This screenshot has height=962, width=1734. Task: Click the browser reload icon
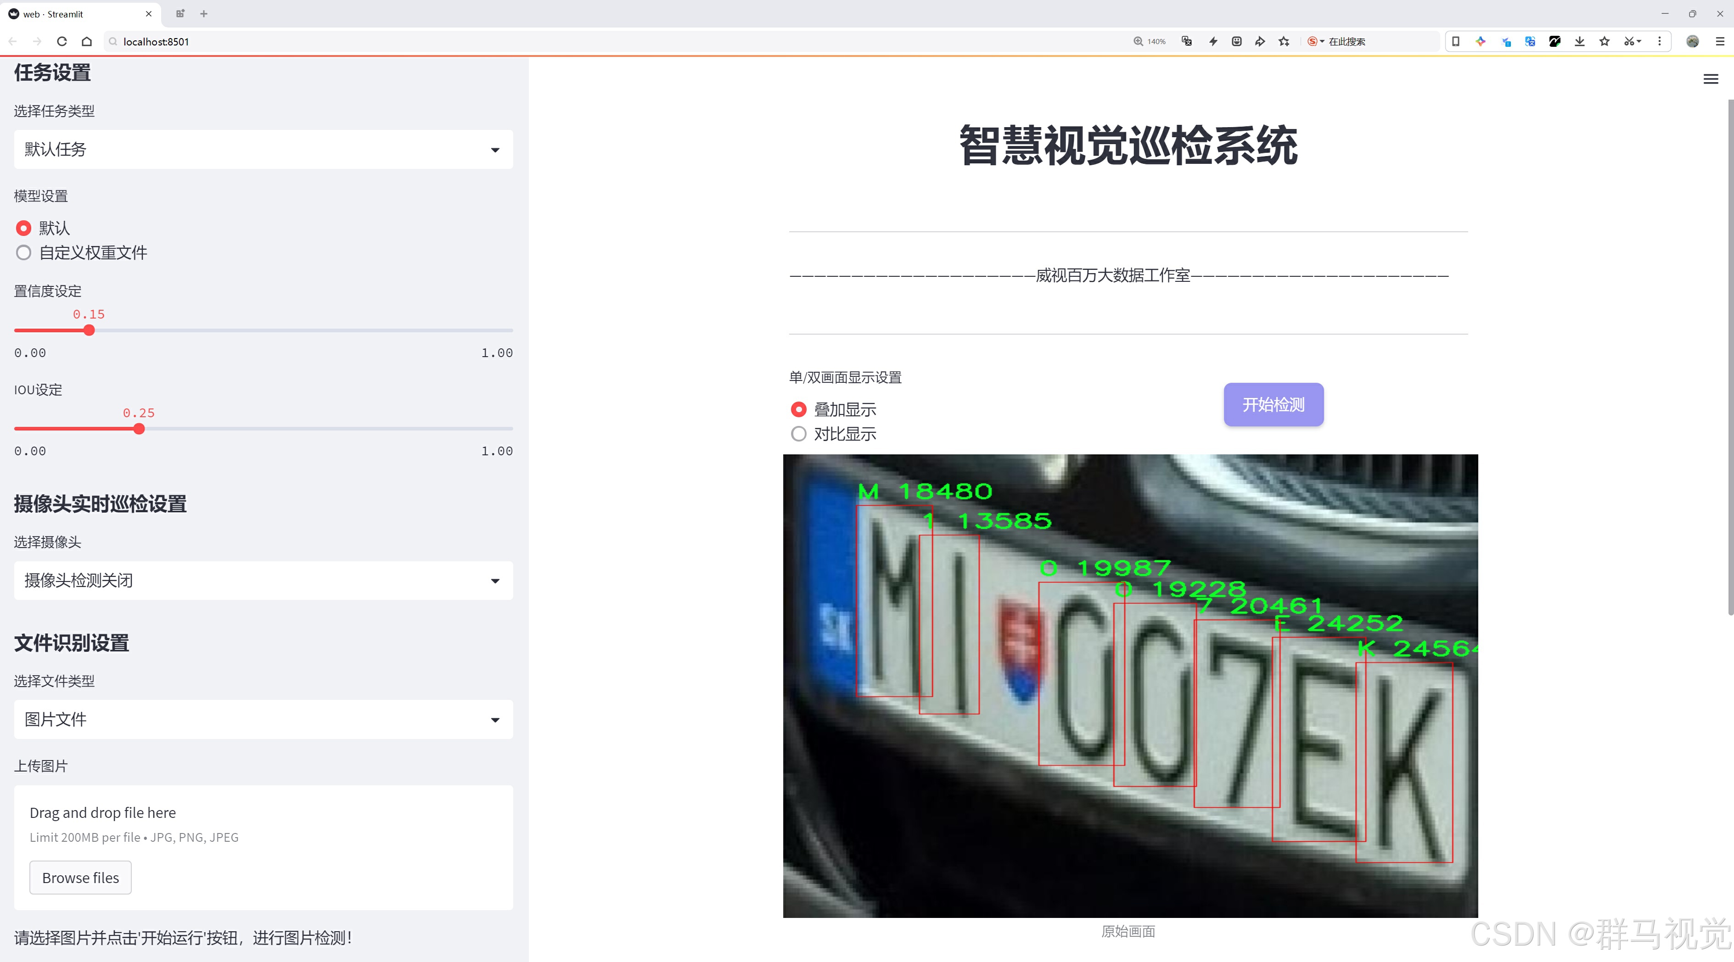point(62,41)
